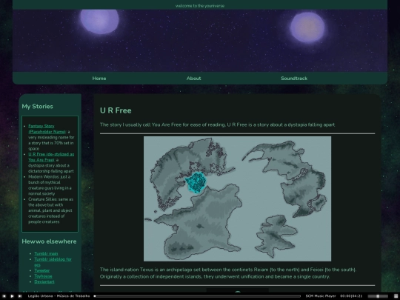
Task: Open Fantasy Story (Placeholder Name) link
Action: [47, 129]
